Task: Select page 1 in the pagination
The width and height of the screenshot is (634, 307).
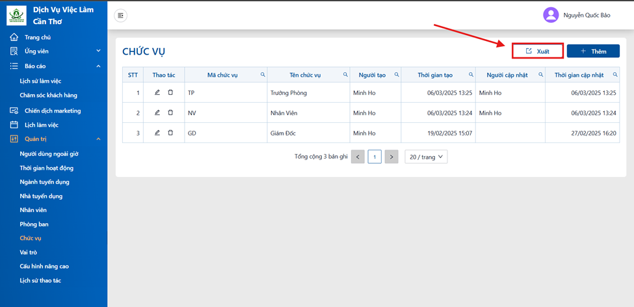Action: point(375,157)
